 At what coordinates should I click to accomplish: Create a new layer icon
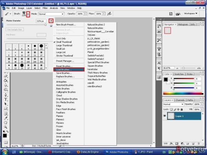(x=193, y=144)
